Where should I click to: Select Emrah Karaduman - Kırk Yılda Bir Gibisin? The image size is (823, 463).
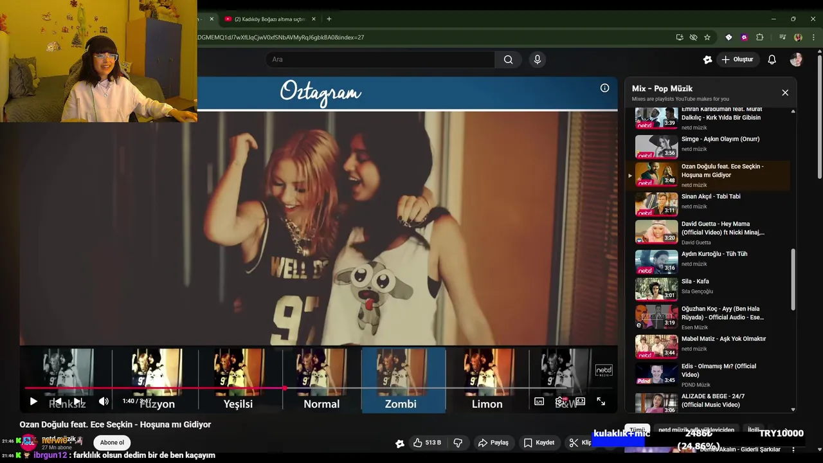coord(710,118)
